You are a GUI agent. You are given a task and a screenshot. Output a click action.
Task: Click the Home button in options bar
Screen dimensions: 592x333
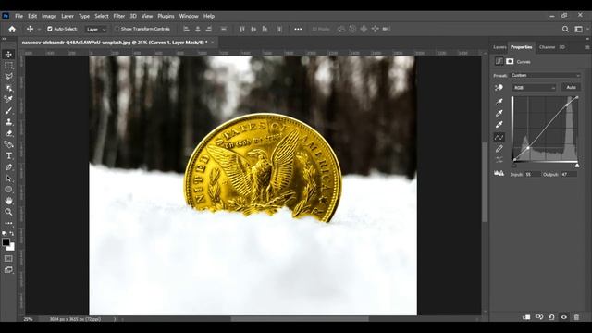[12, 29]
